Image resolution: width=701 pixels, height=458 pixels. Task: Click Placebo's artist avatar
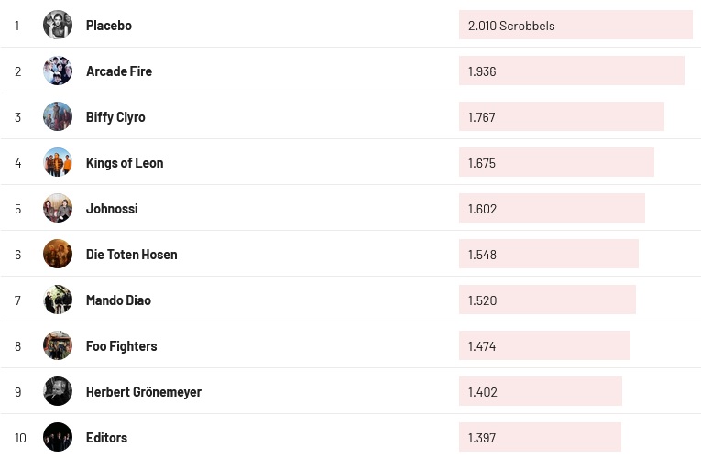58,25
